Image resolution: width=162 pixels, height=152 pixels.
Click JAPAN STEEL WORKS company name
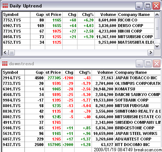tap(136, 133)
